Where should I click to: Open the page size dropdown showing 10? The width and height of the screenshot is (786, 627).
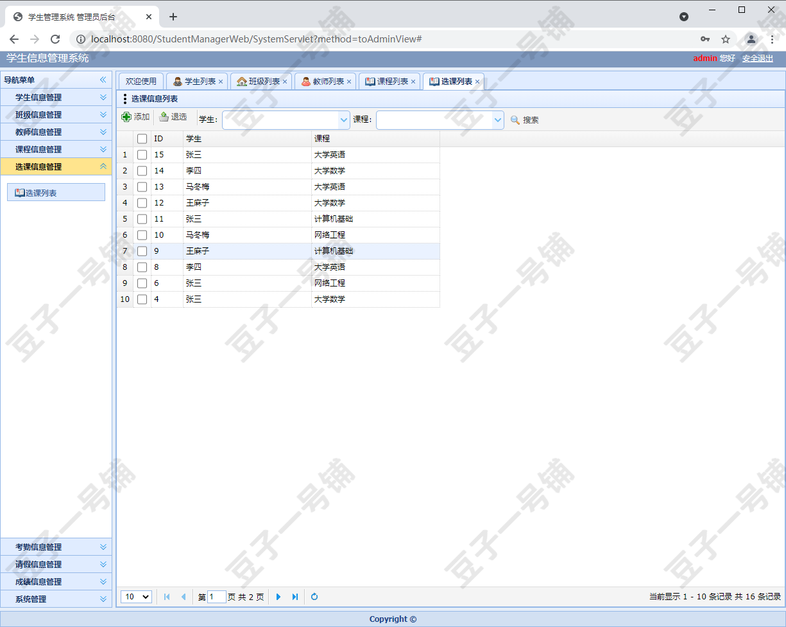point(136,597)
